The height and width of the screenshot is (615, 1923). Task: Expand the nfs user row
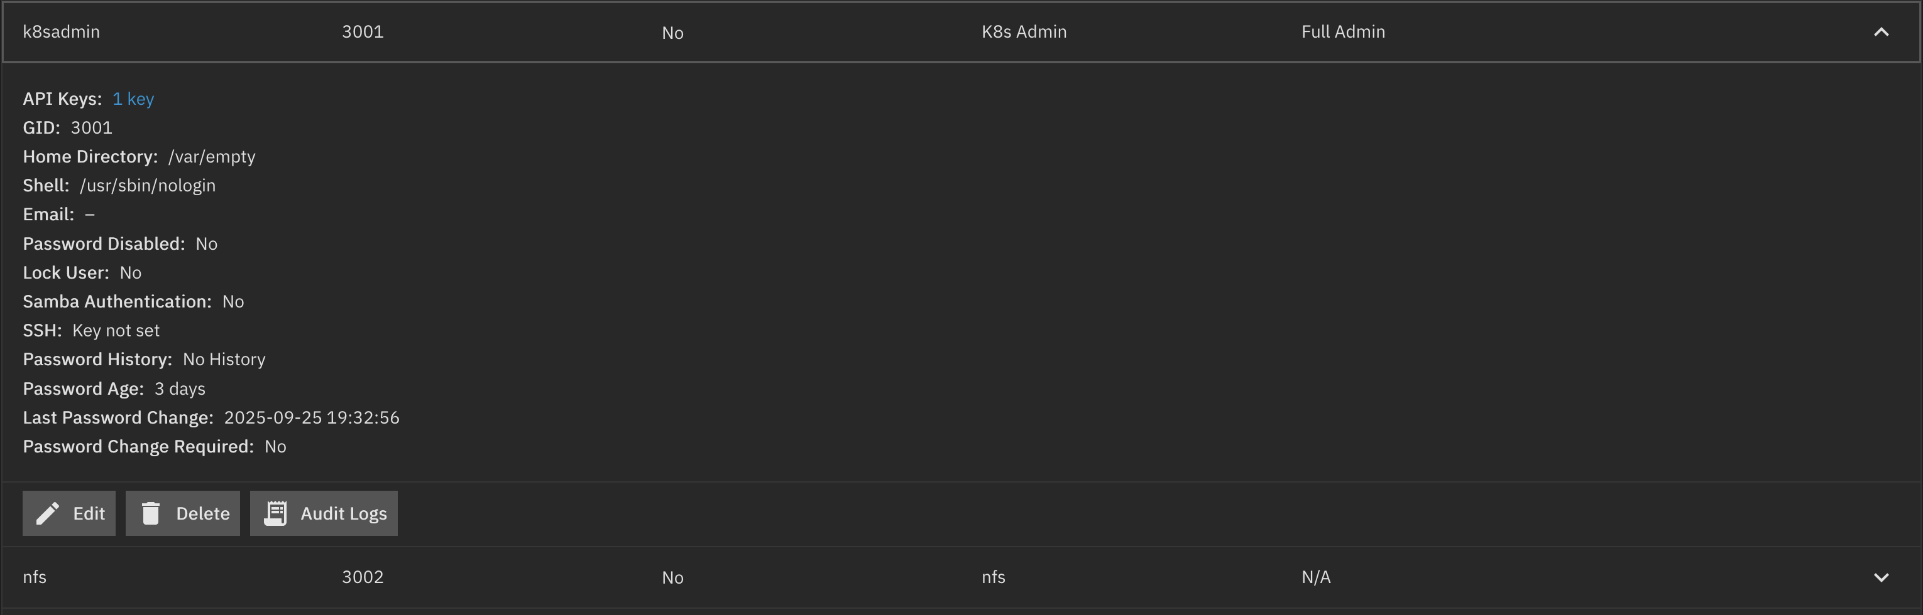[1880, 578]
